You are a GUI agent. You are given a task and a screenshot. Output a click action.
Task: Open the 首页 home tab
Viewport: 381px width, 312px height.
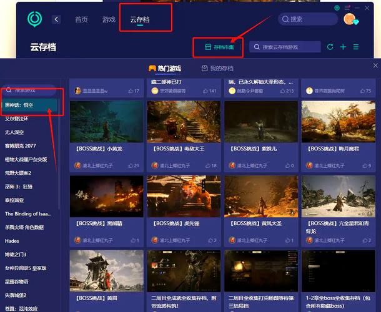[81, 19]
